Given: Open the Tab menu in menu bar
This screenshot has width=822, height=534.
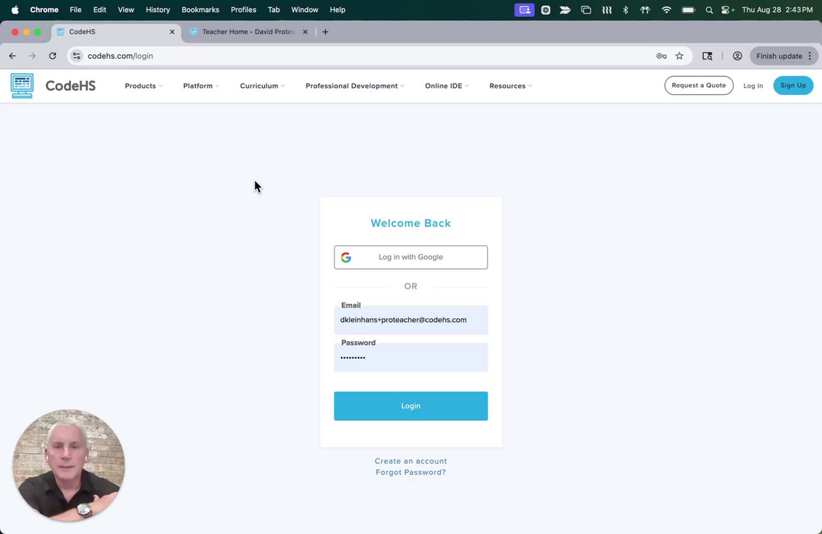Looking at the screenshot, I should coord(274,10).
